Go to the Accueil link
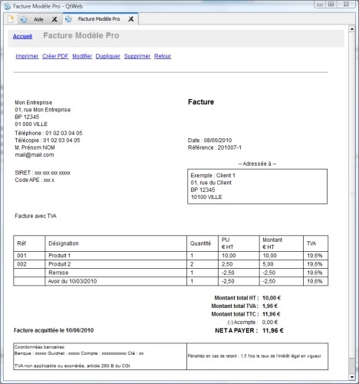Image resolution: width=359 pixels, height=384 pixels. click(22, 36)
